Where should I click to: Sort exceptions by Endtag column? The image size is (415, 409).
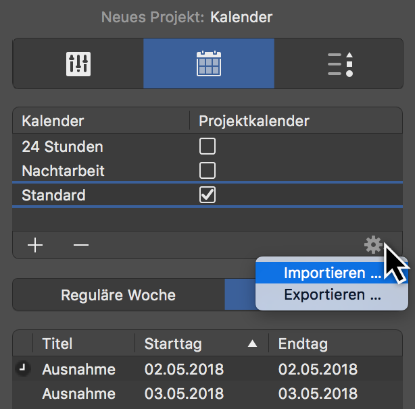click(303, 344)
